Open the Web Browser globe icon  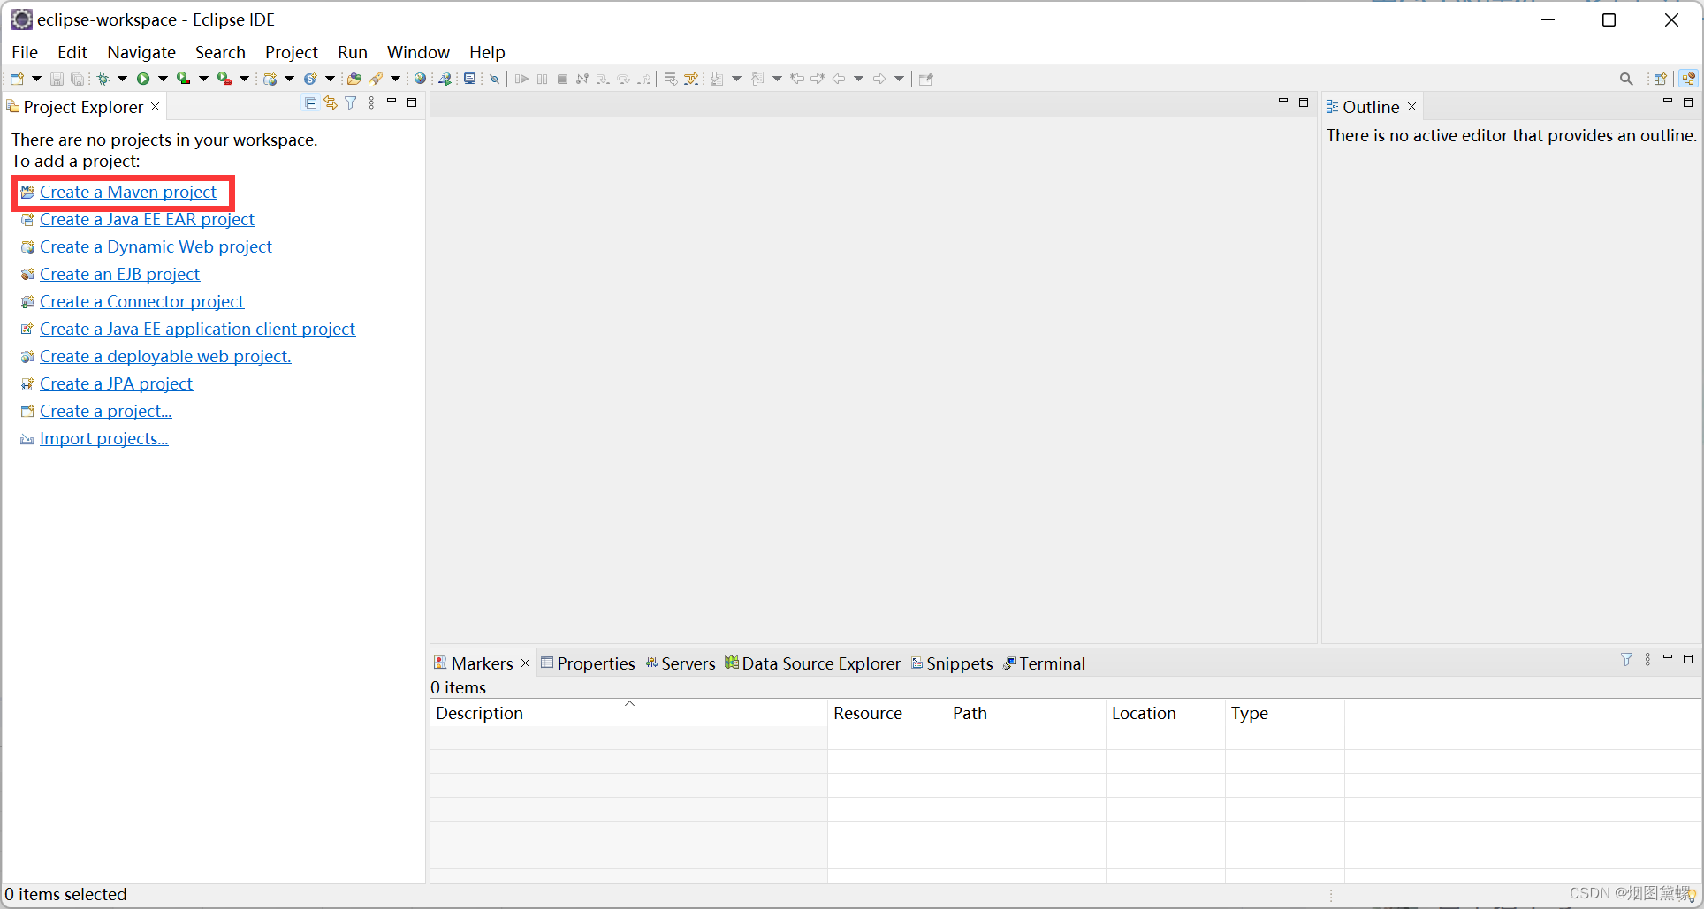coord(421,79)
